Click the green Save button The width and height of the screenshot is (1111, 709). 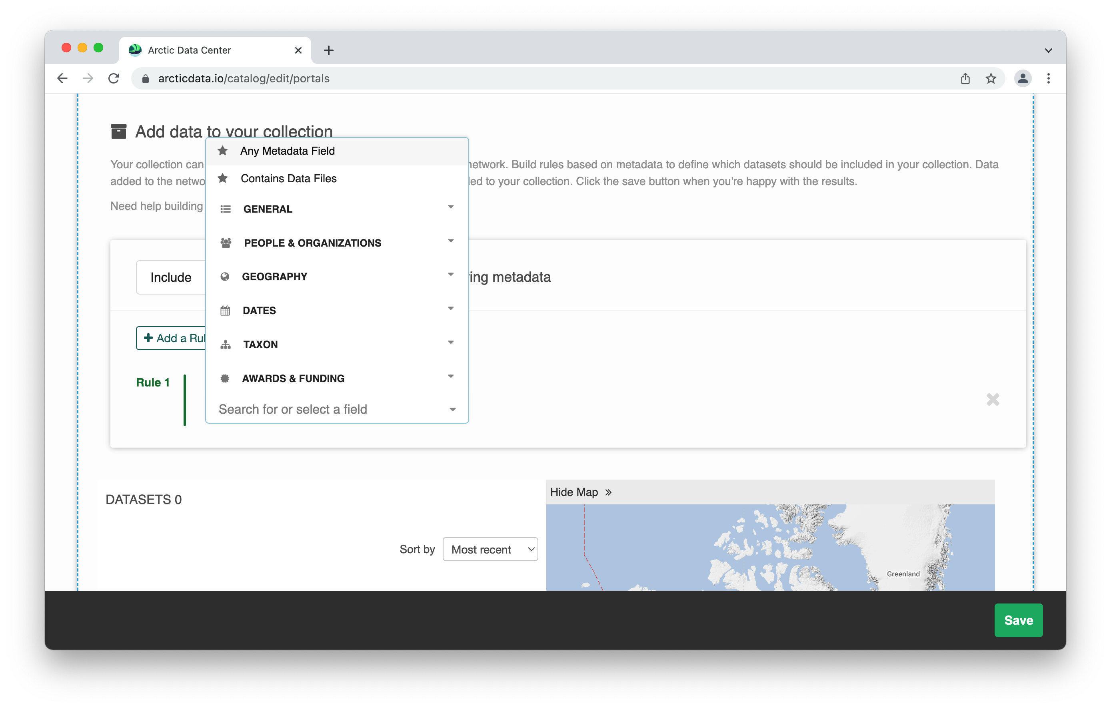click(x=1018, y=620)
